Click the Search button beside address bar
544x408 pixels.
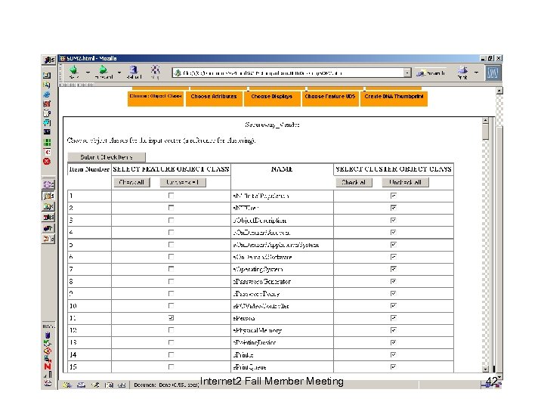431,73
